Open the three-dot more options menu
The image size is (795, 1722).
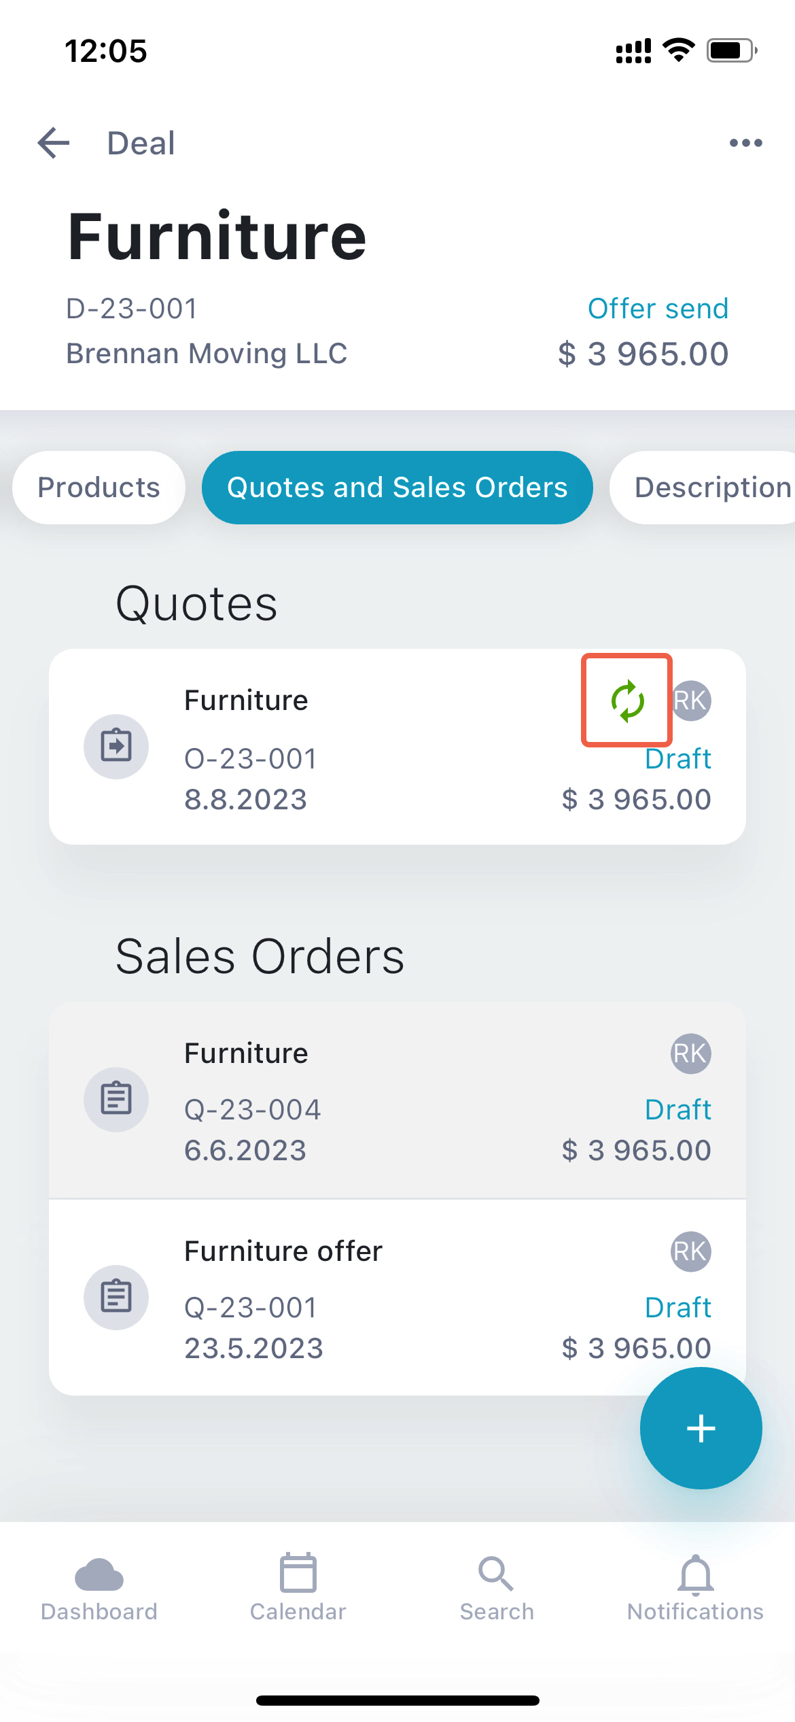click(745, 143)
